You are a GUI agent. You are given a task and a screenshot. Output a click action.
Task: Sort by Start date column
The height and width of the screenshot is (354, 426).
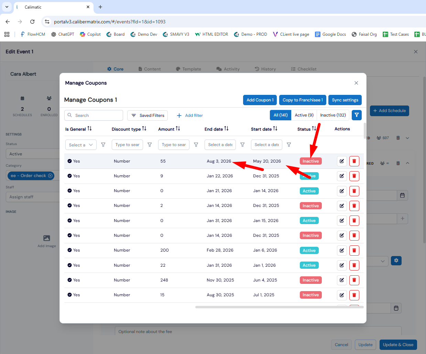275,129
